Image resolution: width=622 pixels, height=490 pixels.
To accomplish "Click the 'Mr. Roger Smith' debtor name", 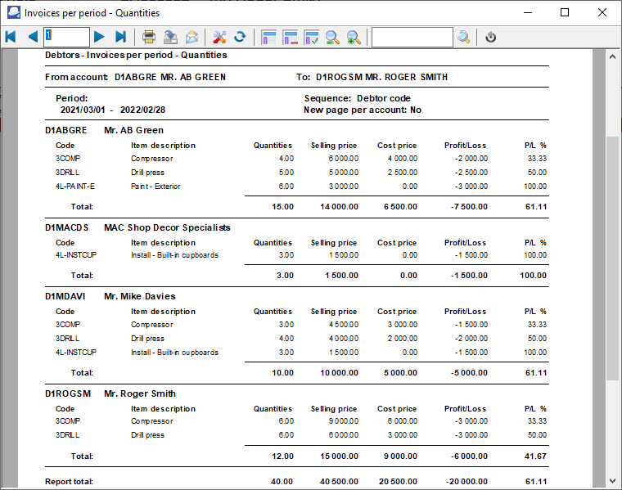I will (x=140, y=393).
